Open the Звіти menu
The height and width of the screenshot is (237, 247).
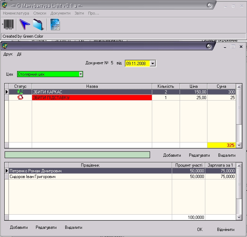pyautogui.click(x=79, y=14)
